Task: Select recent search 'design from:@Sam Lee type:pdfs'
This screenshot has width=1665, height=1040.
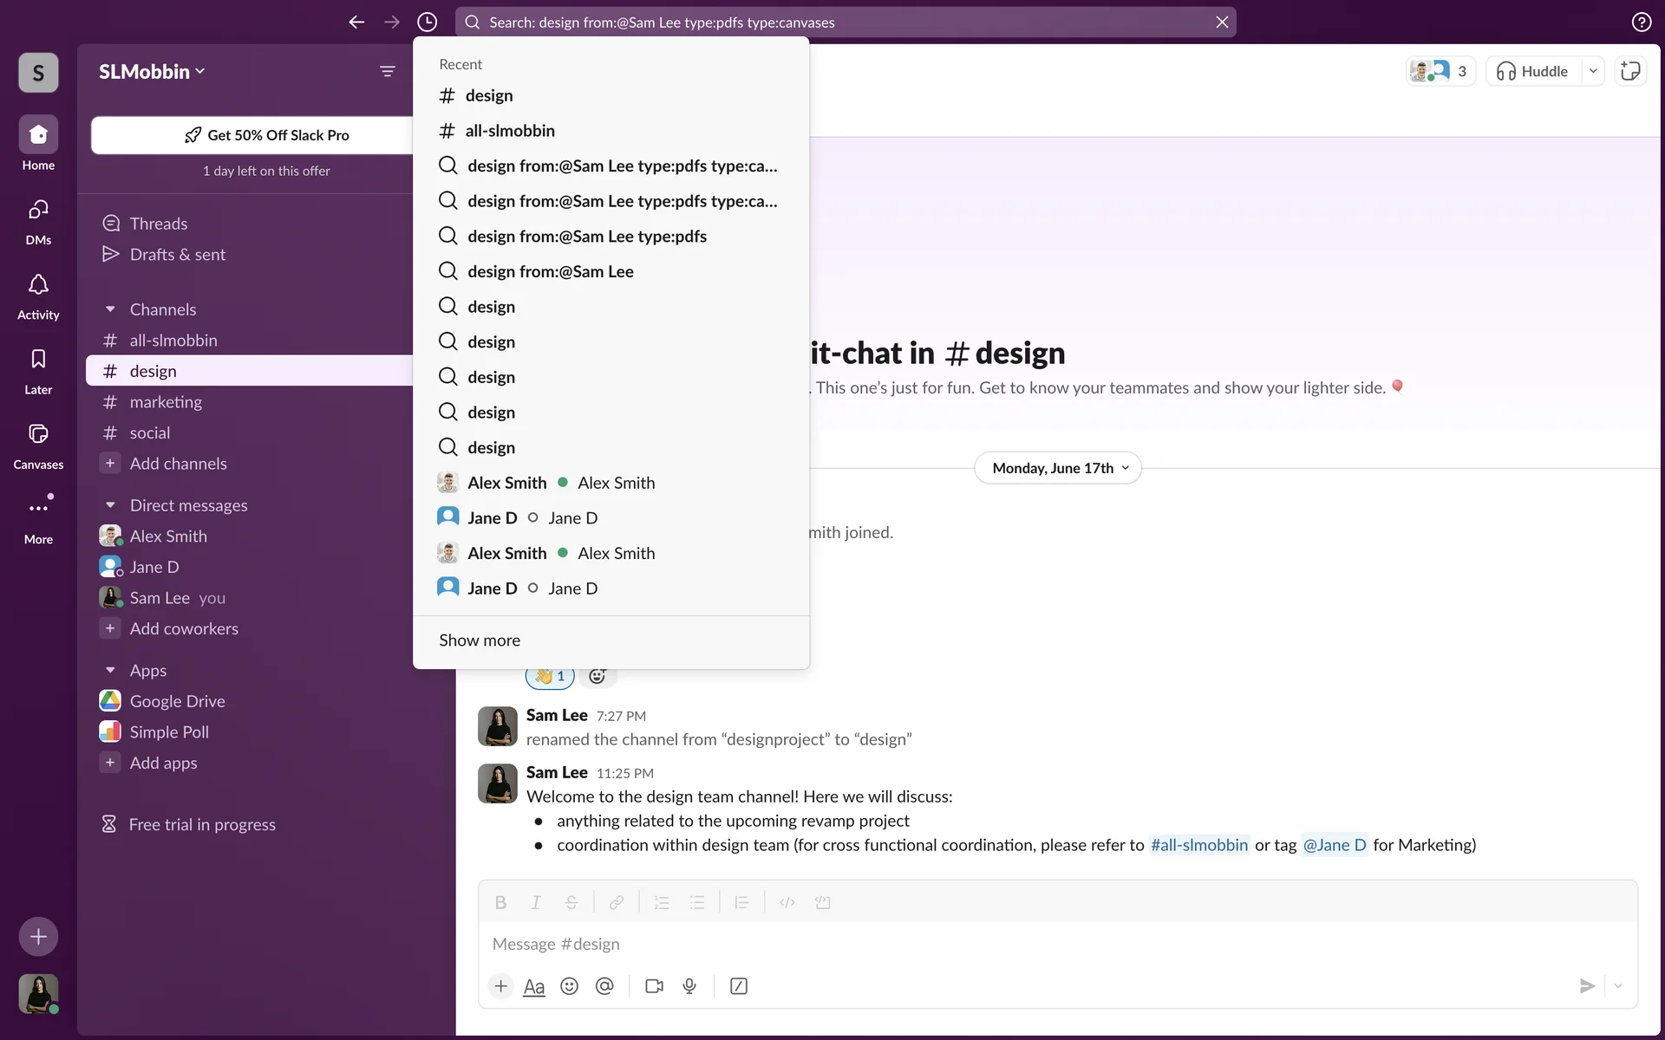Action: [587, 237]
